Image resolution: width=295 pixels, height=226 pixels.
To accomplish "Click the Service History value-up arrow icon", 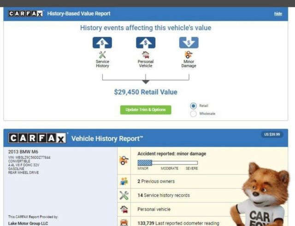I will tap(102, 42).
